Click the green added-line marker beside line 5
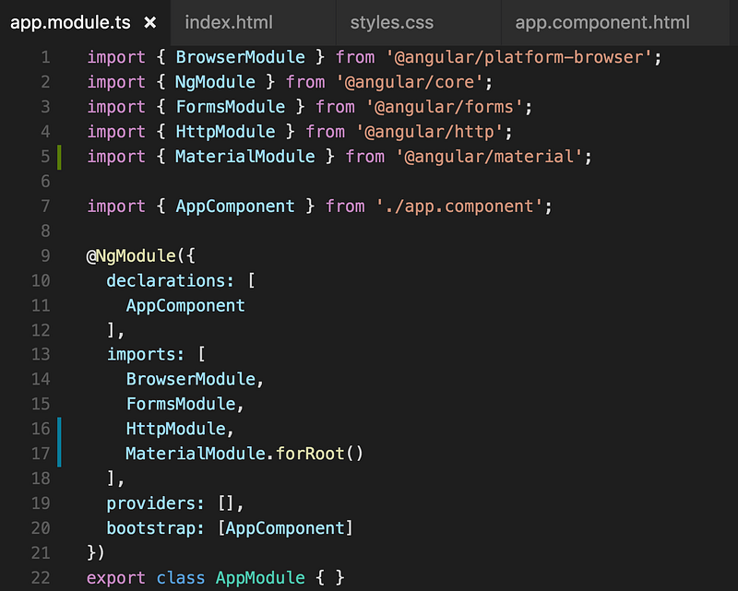Image resolution: width=738 pixels, height=591 pixels. pos(59,157)
